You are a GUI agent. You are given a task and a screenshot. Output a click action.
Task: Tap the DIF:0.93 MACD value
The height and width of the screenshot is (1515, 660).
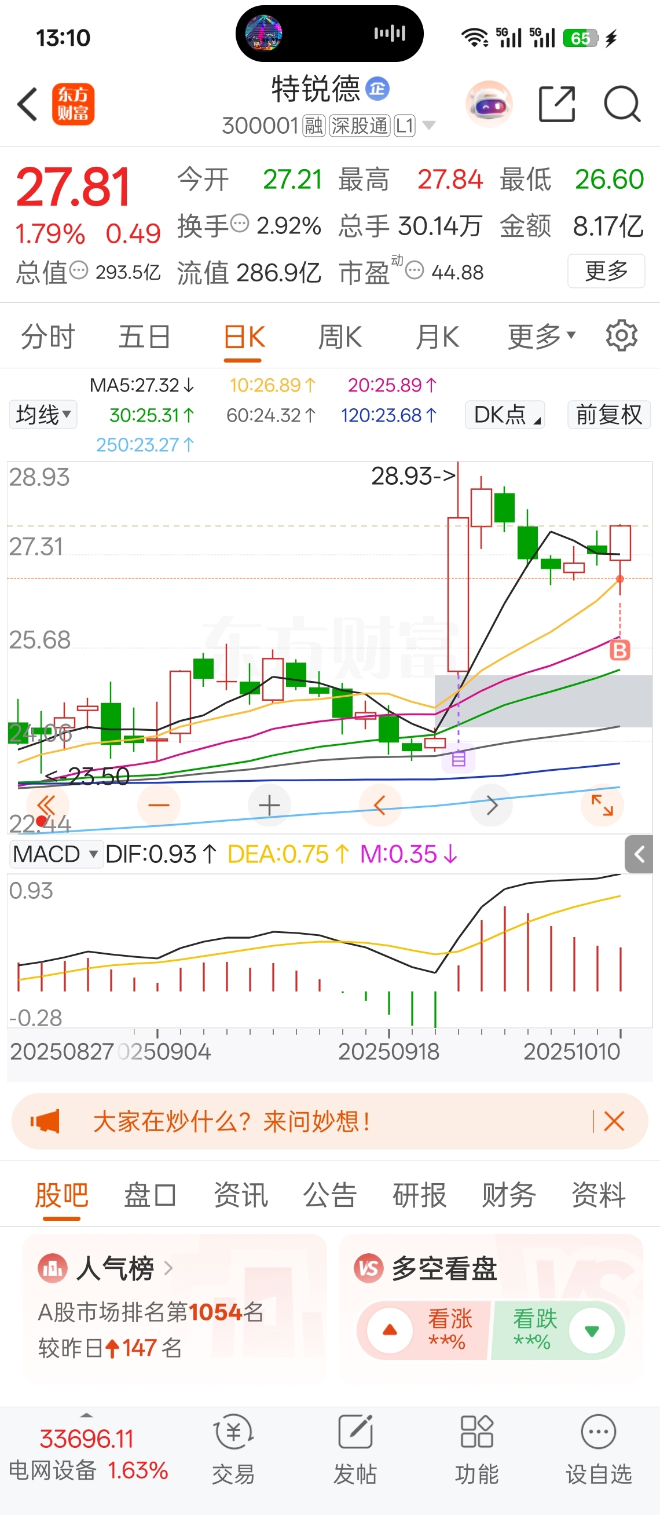click(162, 854)
